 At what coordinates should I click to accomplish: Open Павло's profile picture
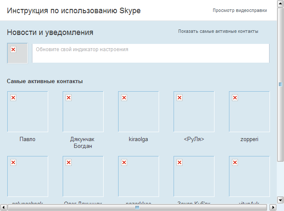pos(28,112)
